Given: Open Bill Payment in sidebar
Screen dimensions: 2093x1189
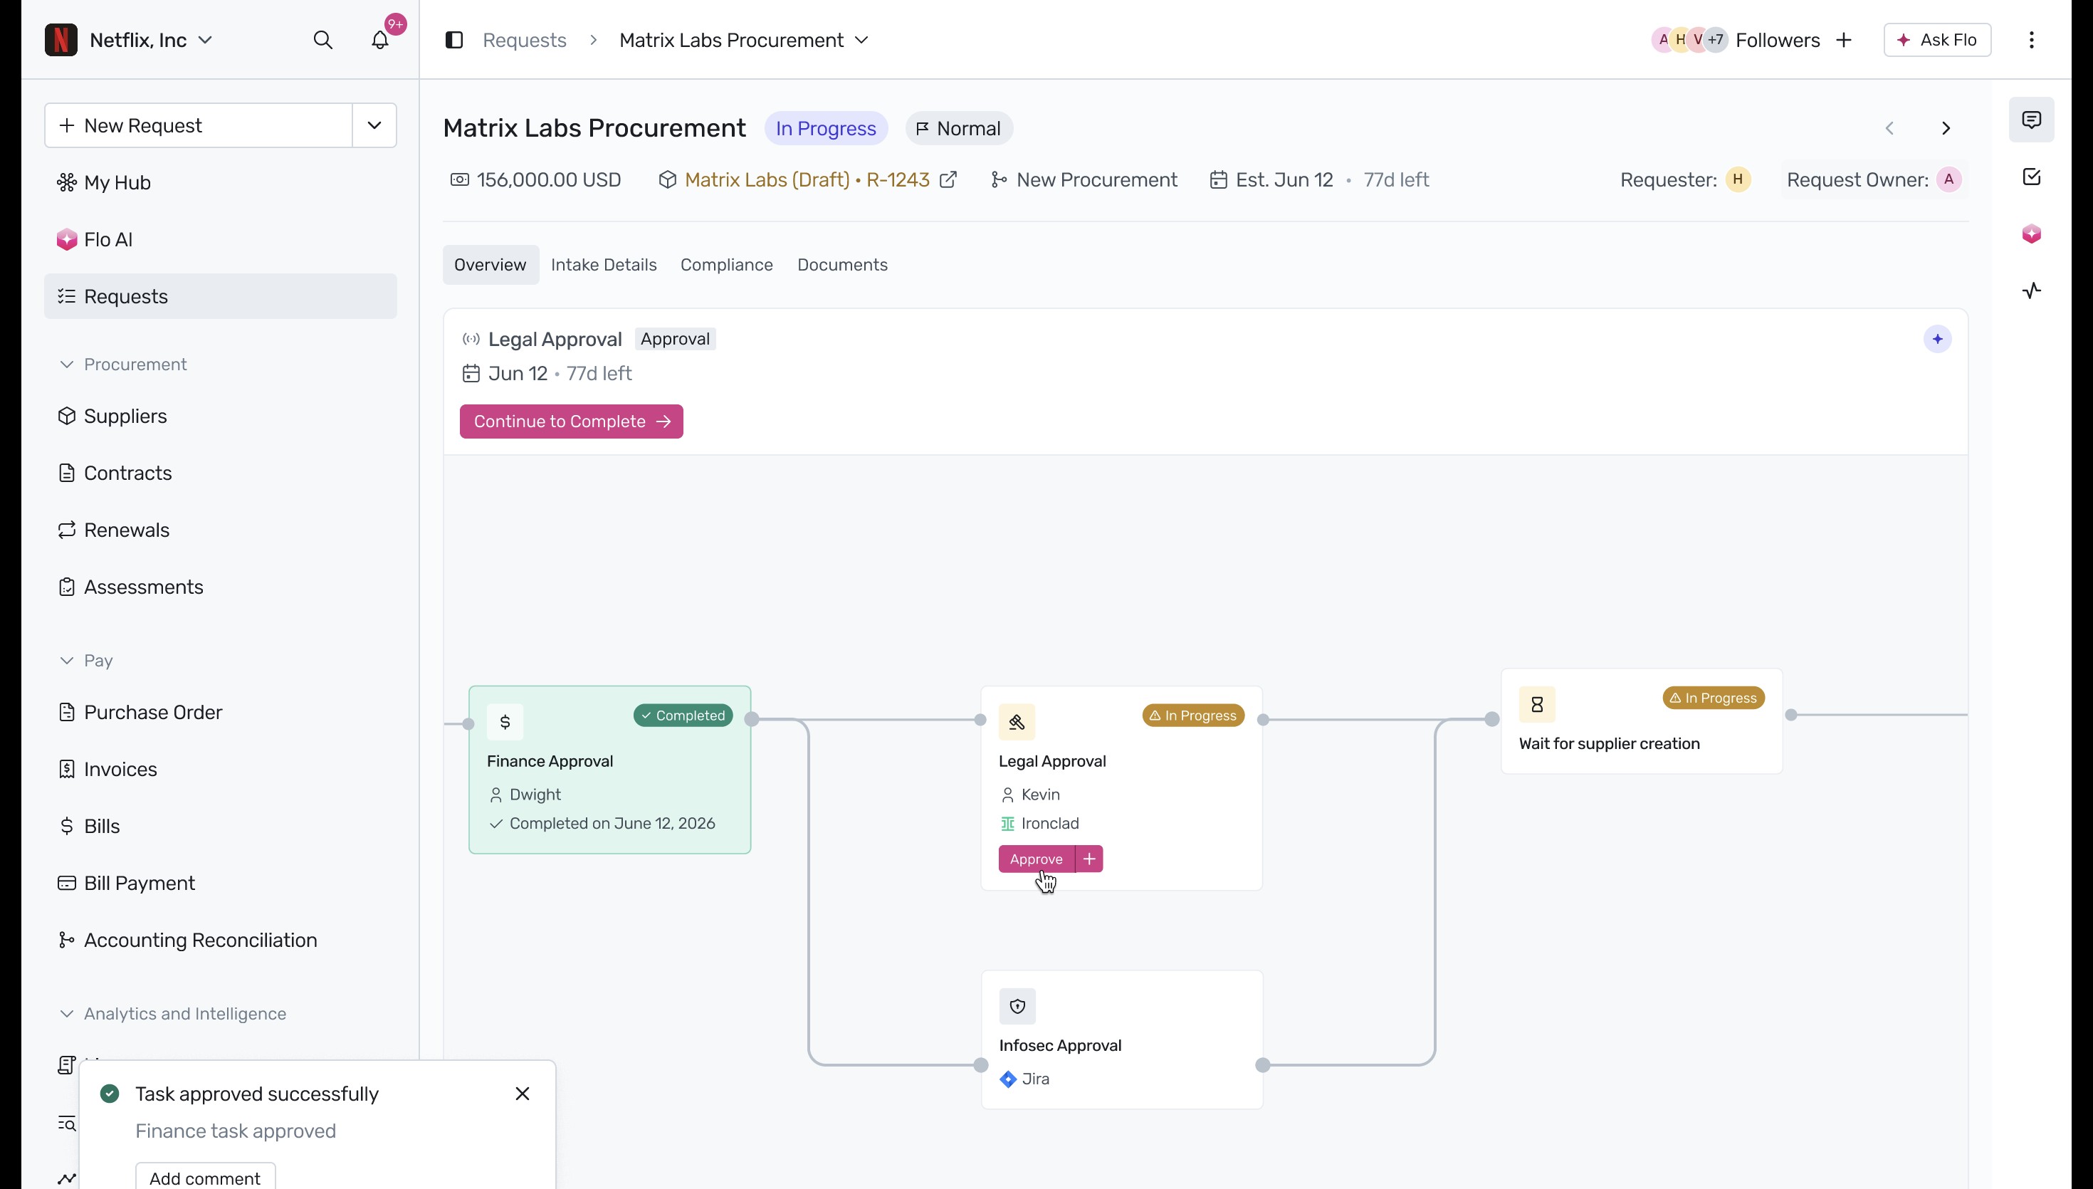Looking at the screenshot, I should coord(221,884).
